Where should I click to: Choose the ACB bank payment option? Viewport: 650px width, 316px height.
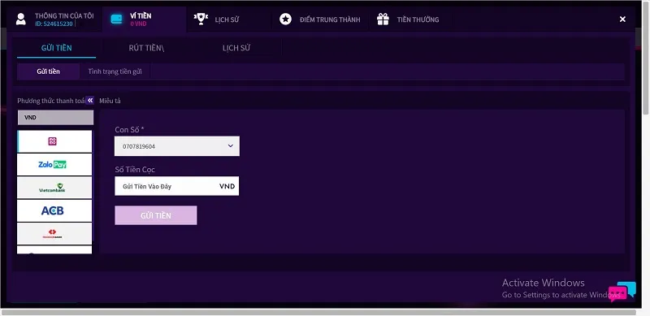[x=54, y=210]
